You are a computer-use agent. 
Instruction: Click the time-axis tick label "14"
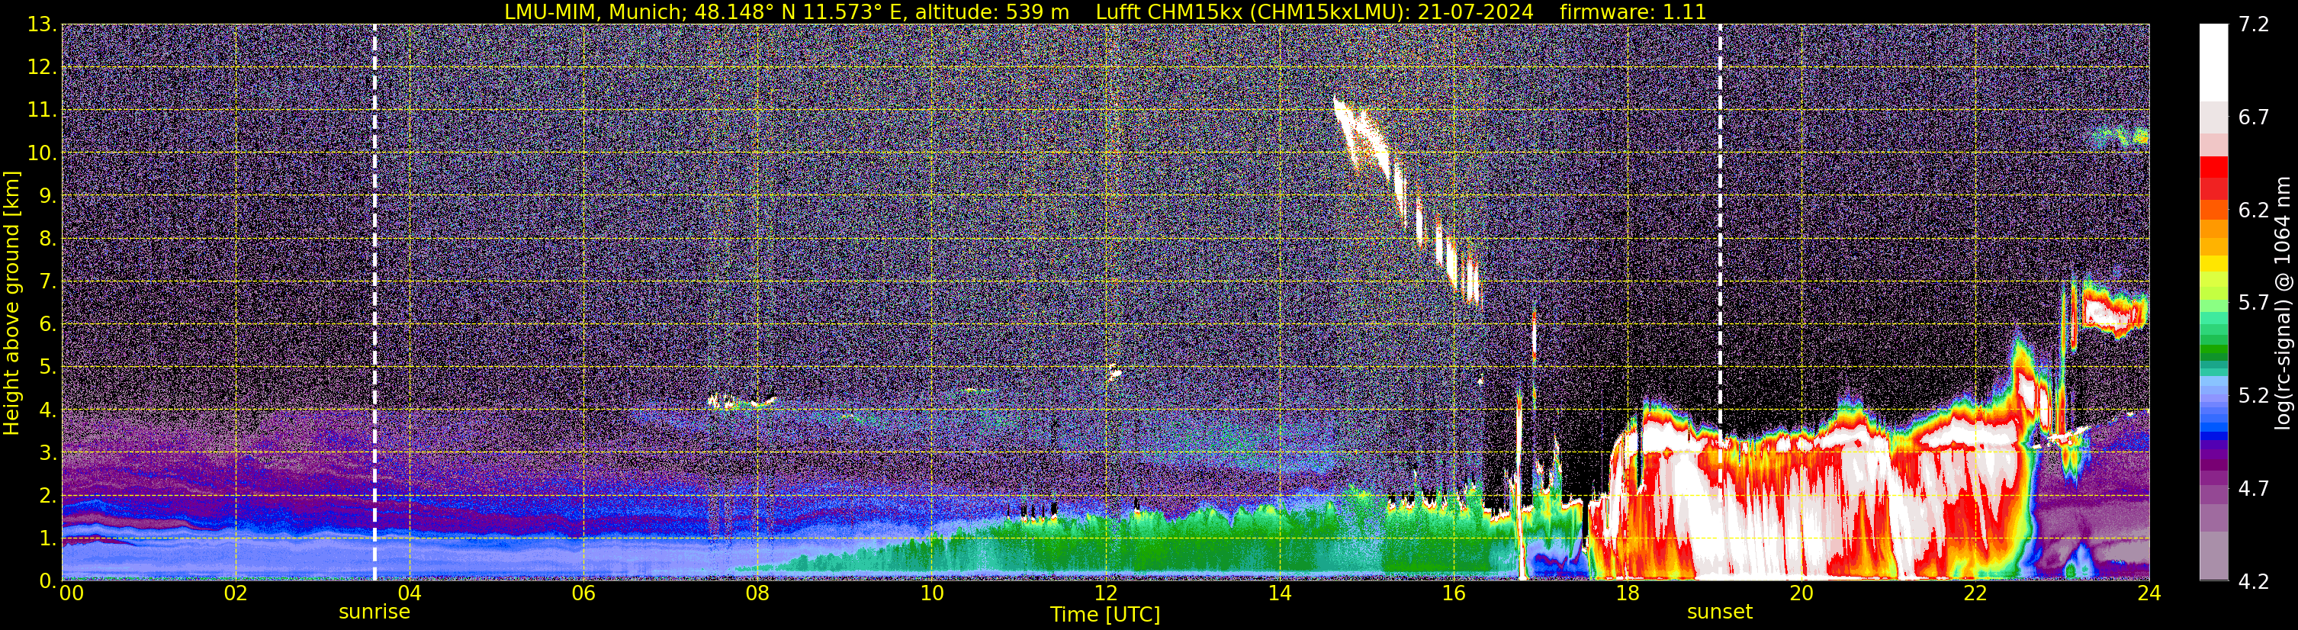1279,593
